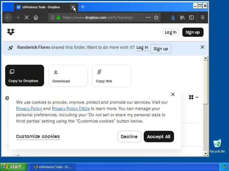
Task: Close the eXPerience Tools - Dropbox tab
Action: [x=73, y=7]
